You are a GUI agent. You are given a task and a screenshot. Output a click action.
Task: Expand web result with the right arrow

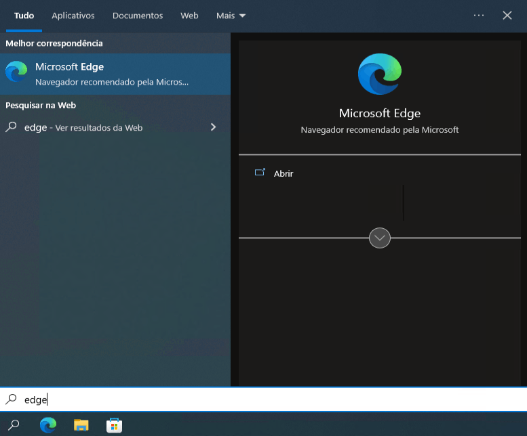(x=213, y=127)
